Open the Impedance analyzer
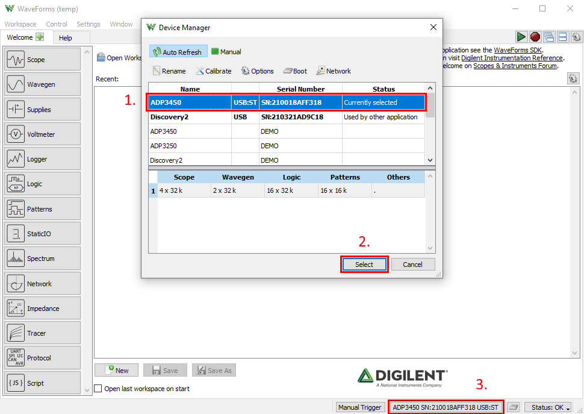This screenshot has height=414, width=584. point(42,308)
